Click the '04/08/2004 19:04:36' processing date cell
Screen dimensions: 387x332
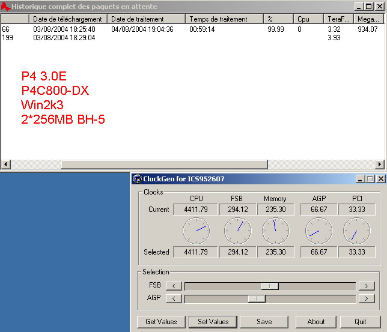142,29
